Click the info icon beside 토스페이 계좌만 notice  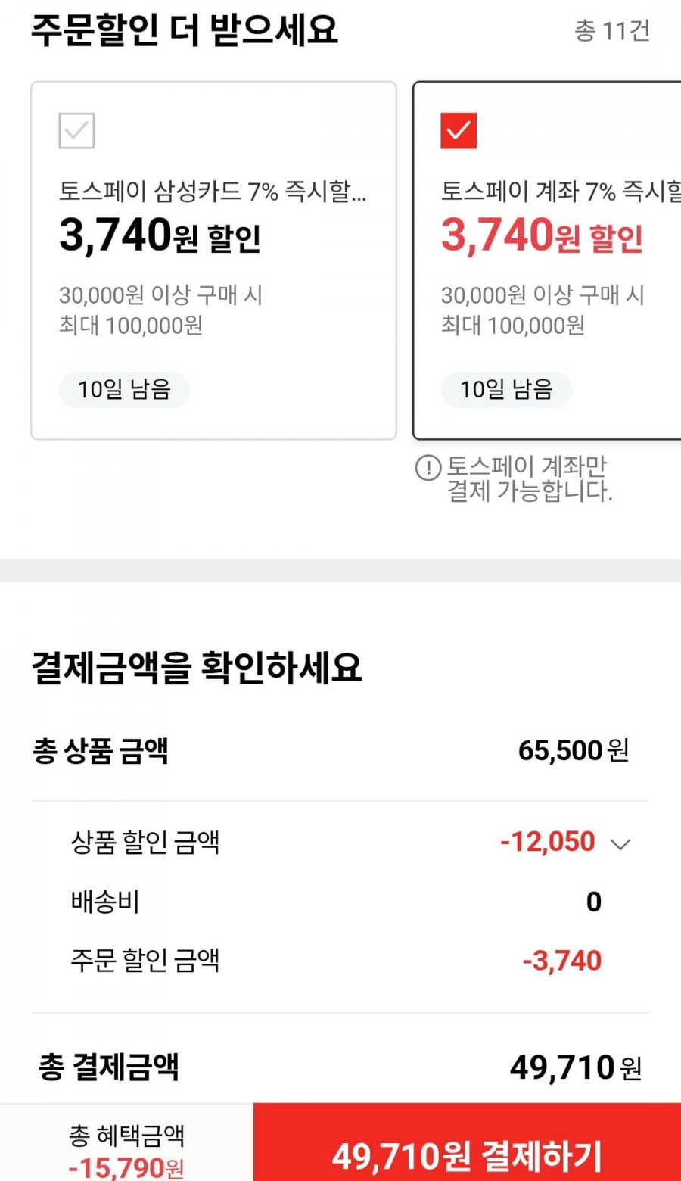click(428, 468)
